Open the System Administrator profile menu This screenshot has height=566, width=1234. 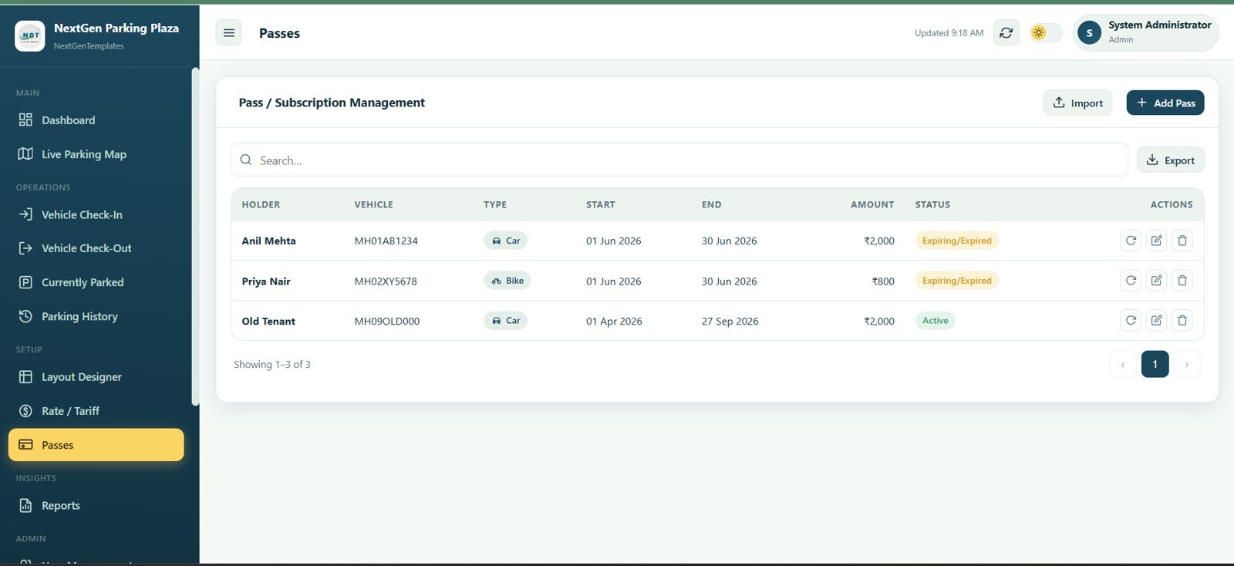click(1145, 32)
